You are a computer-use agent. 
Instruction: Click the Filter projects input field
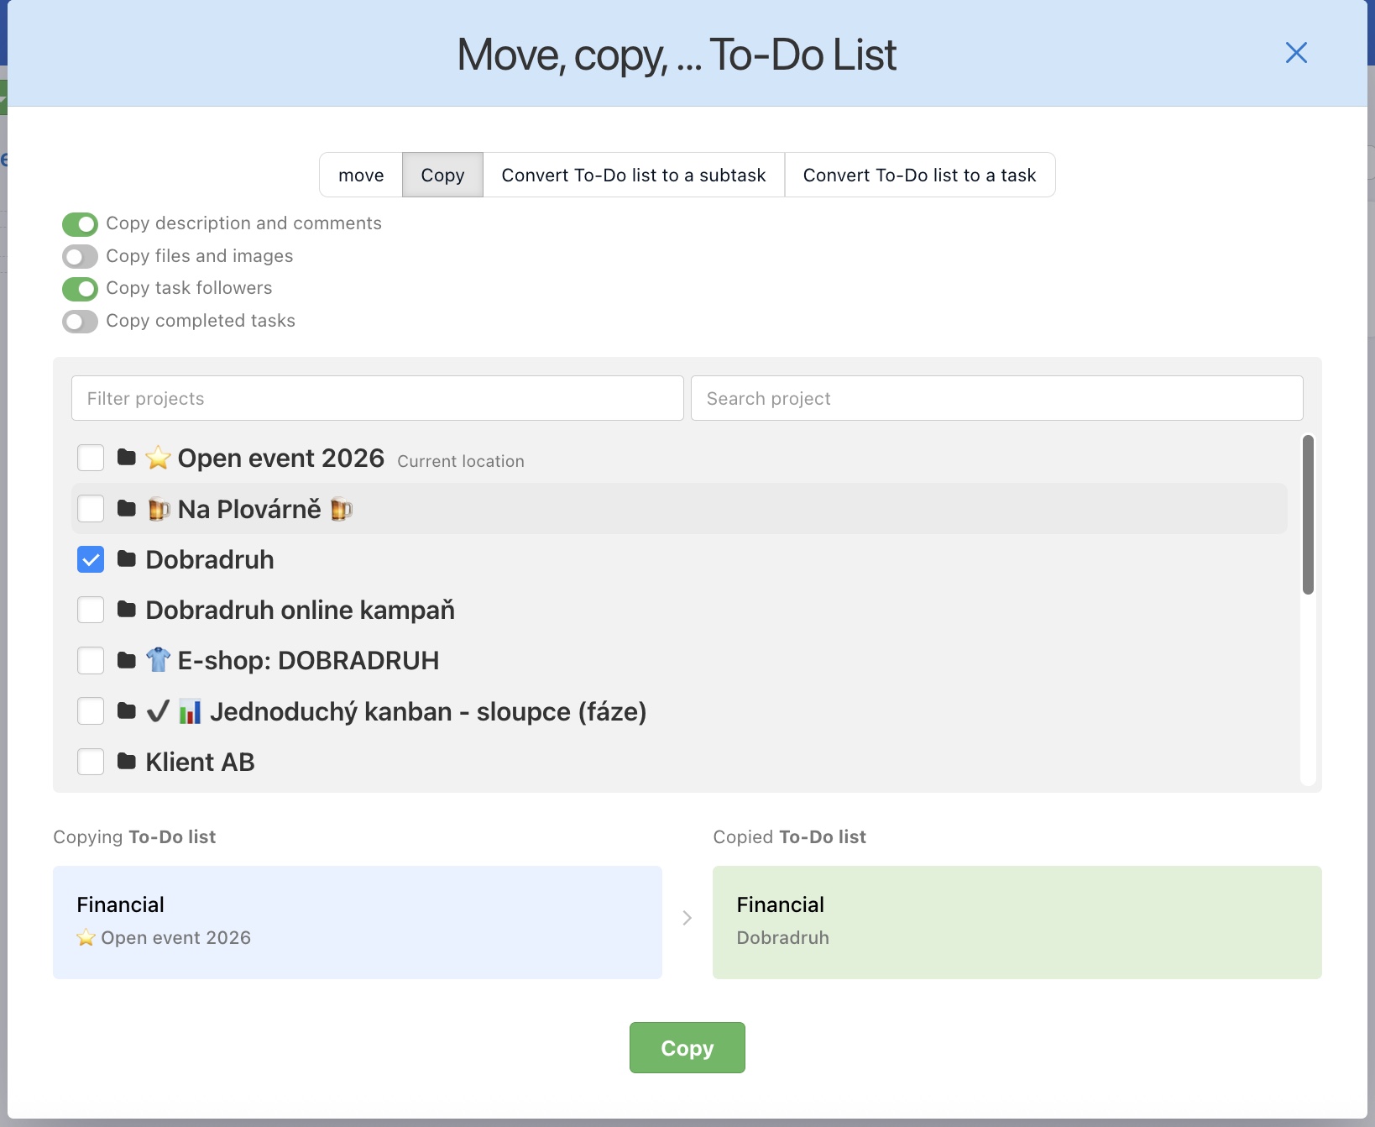(377, 398)
